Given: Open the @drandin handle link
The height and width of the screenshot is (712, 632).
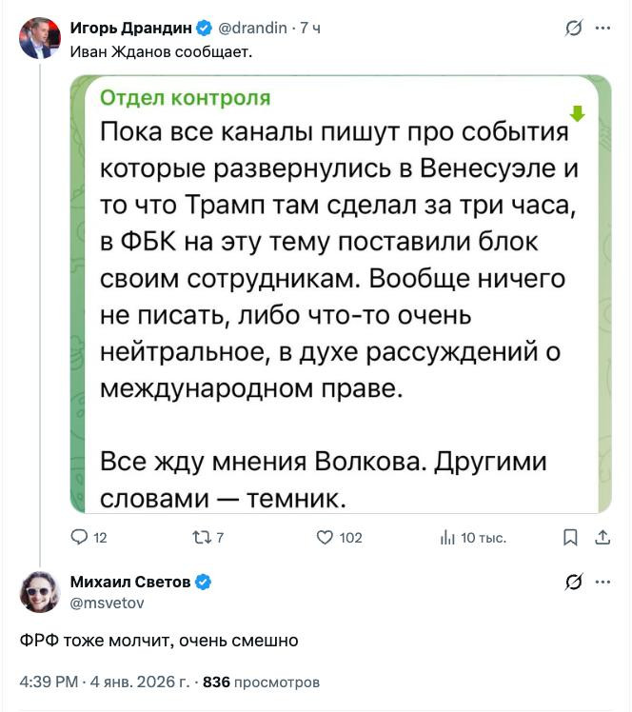Looking at the screenshot, I should pyautogui.click(x=254, y=29).
